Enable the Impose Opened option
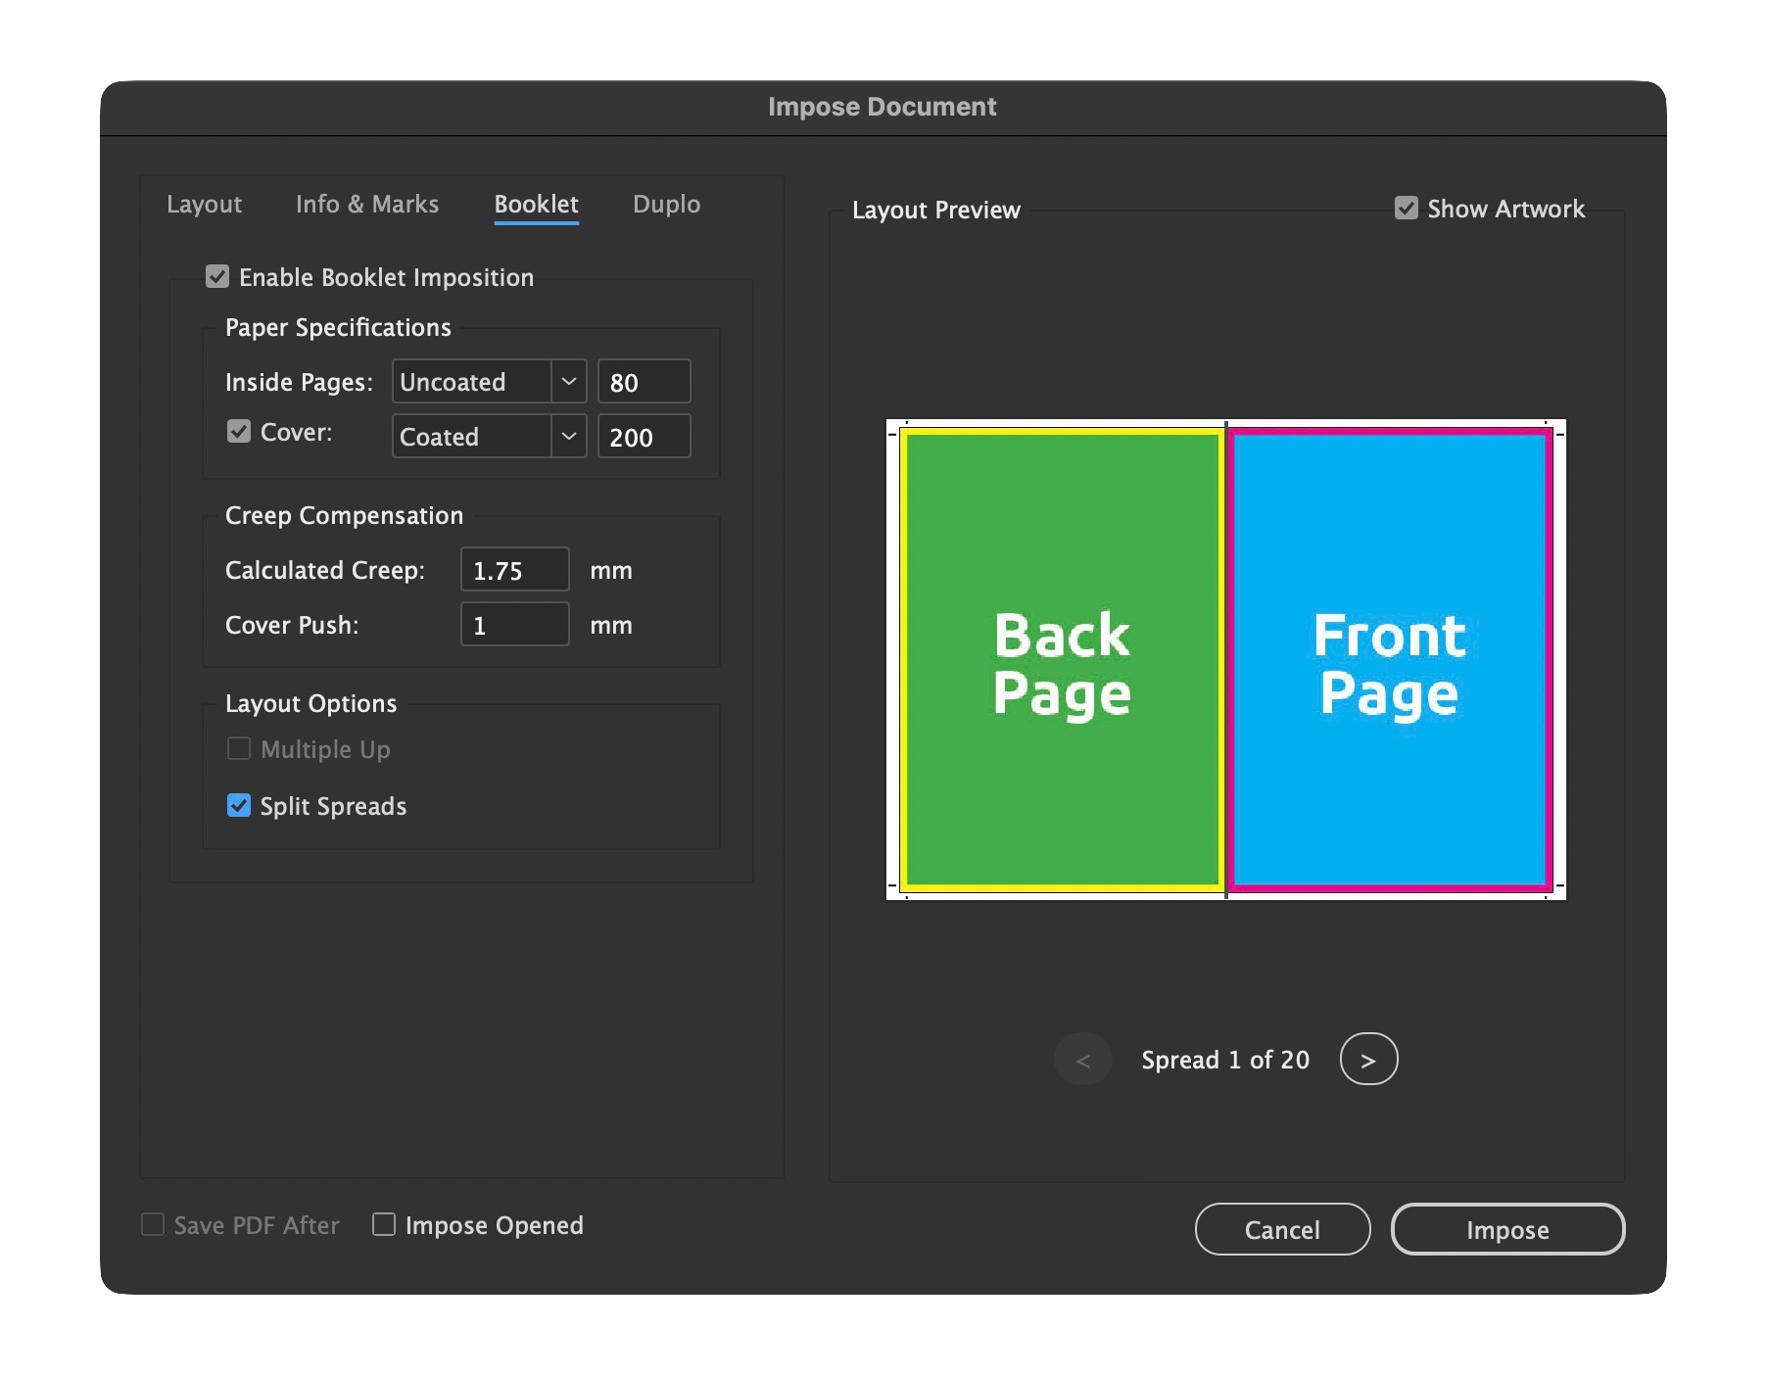Image resolution: width=1767 pixels, height=1375 pixels. click(383, 1225)
